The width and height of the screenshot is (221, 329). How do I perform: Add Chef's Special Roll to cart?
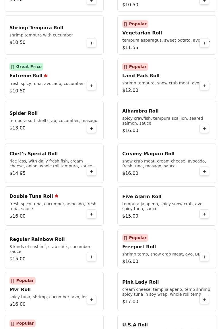click(x=92, y=171)
